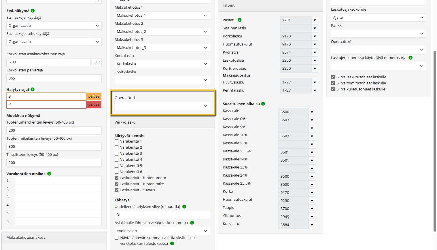The image size is (437, 250).
Task: Uncheck Siirrä laskutusohjeet laskulle
Action: 333,77
